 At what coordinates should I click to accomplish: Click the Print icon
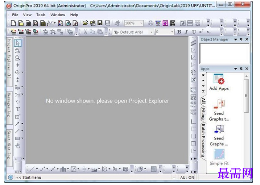click(x=151, y=23)
